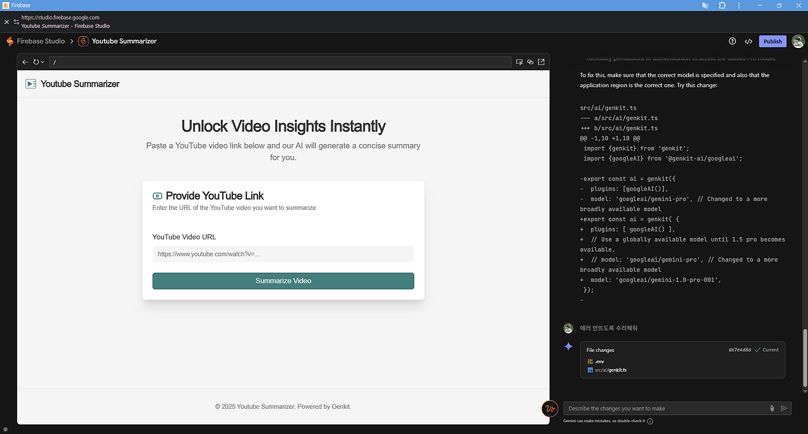
Task: Click the File changes heading
Action: pyautogui.click(x=600, y=350)
